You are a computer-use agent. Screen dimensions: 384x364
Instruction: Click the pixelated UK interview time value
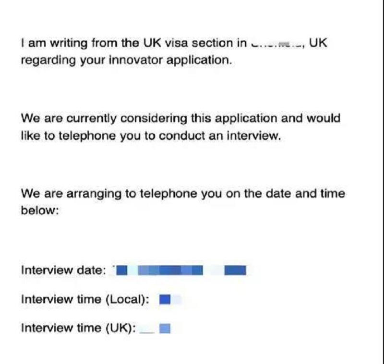(165, 329)
